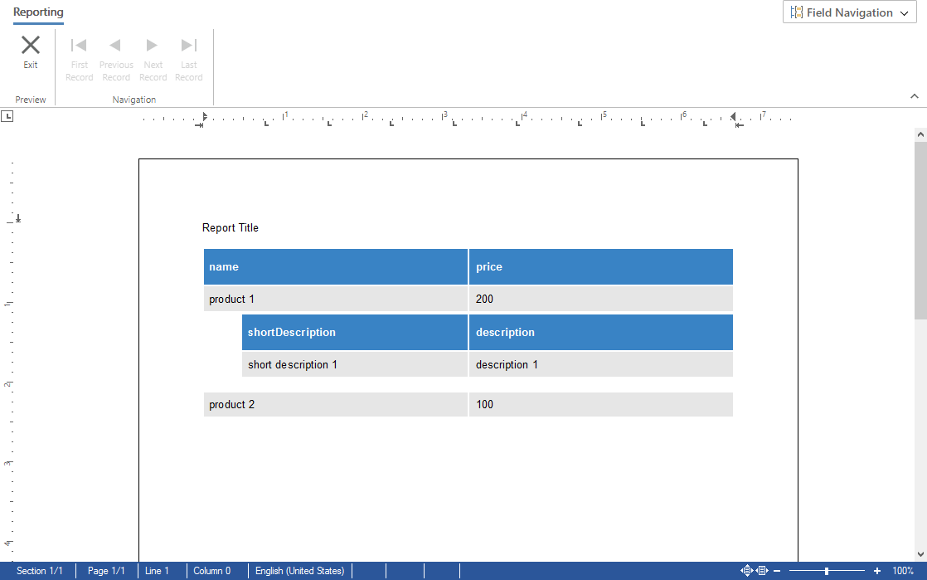Select the Reporting tab
927x580 pixels.
pos(38,12)
